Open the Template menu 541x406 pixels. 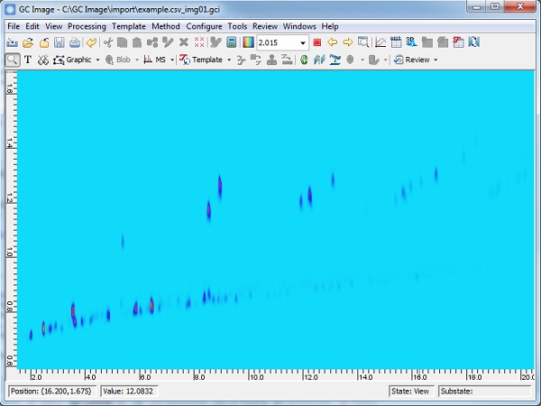128,26
